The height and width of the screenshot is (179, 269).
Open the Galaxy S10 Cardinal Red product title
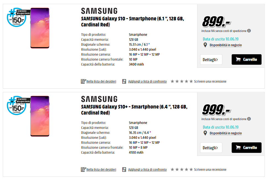[x=132, y=21]
